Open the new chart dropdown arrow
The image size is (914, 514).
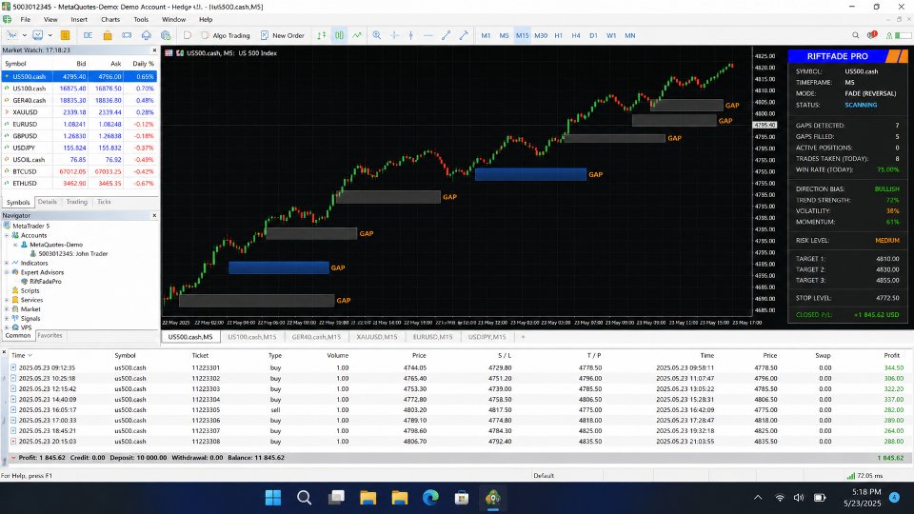click(24, 35)
